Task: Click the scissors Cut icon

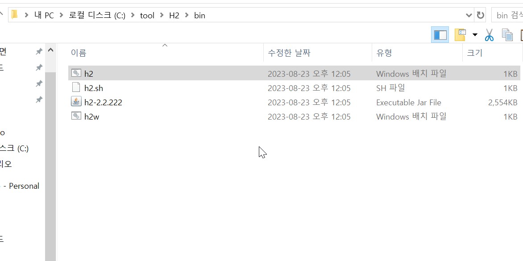Action: 489,35
